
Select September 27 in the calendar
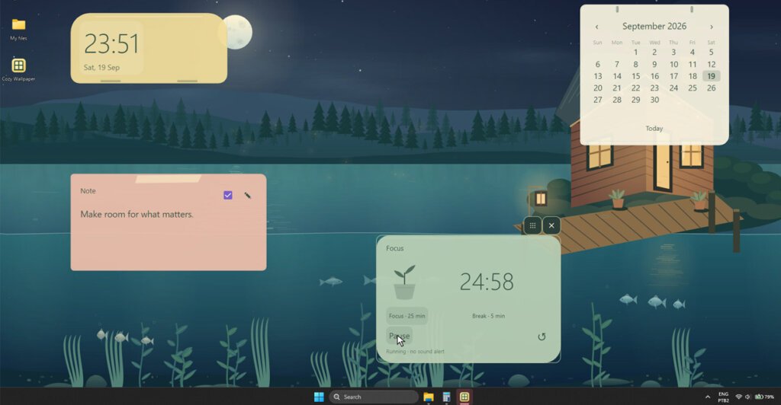[x=598, y=100]
